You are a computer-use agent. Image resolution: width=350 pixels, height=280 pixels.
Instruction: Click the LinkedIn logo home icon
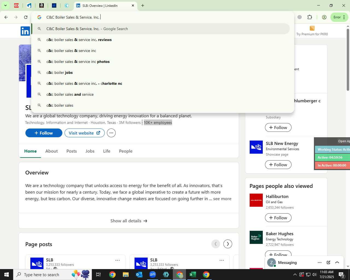pos(25,31)
